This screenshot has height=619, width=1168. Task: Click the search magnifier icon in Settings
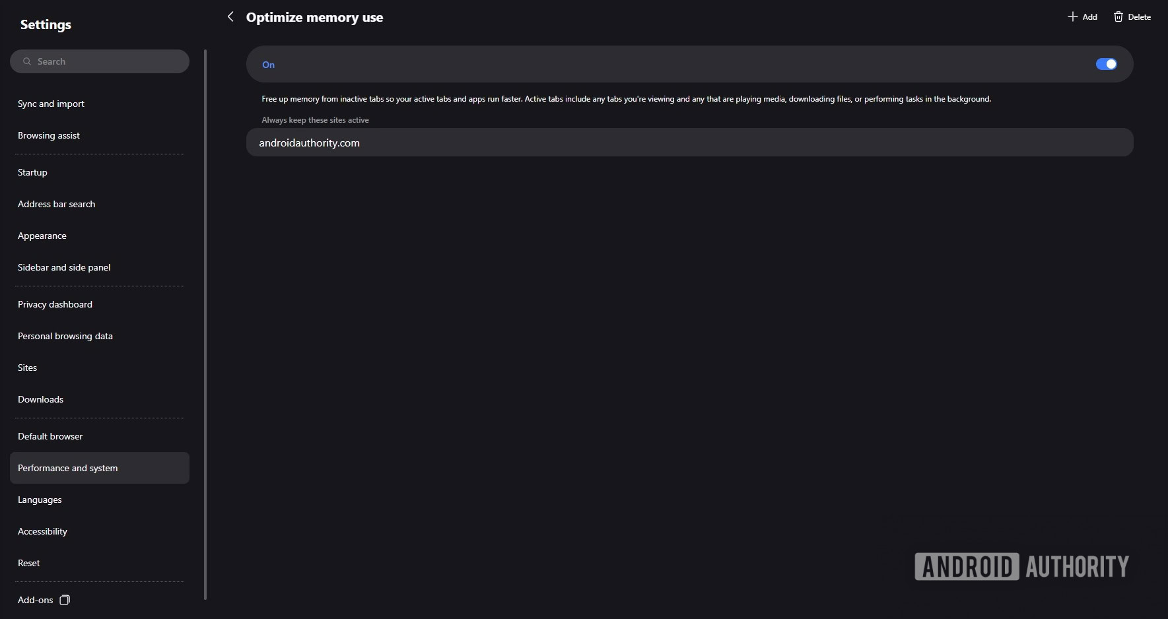coord(27,61)
